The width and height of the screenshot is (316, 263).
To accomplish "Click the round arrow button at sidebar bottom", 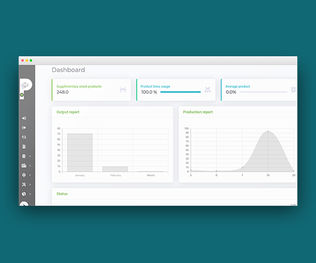I will point(24,204).
